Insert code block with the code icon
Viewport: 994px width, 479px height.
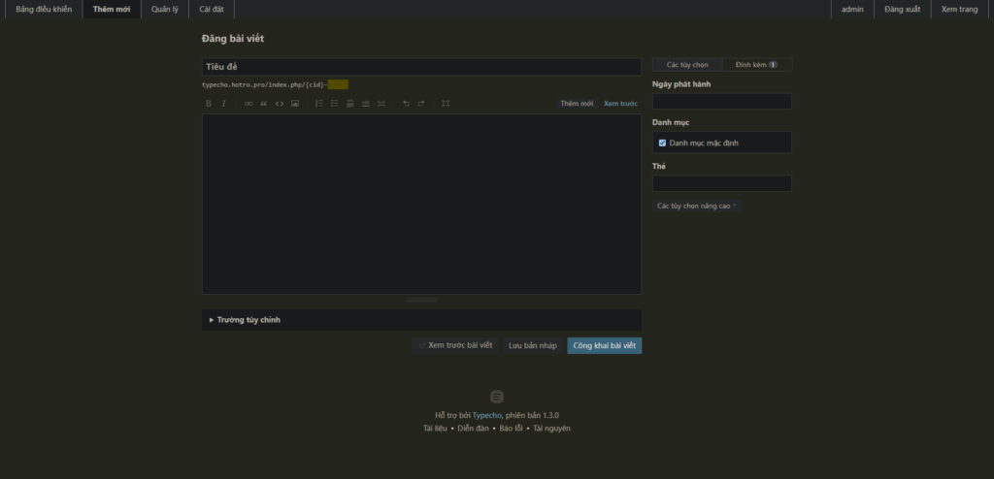(x=280, y=104)
